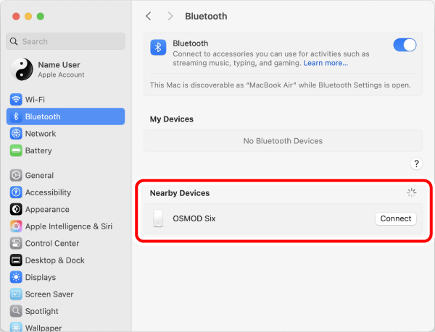The image size is (435, 332).
Task: Click the General gear icon
Action: (x=16, y=176)
